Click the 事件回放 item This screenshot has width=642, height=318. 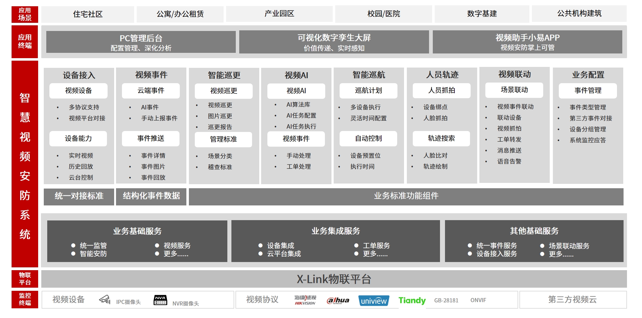pos(153,178)
